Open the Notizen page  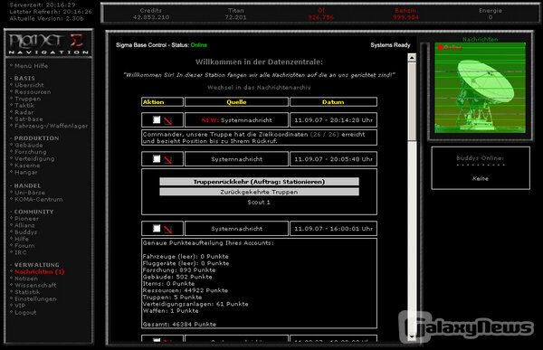point(26,279)
